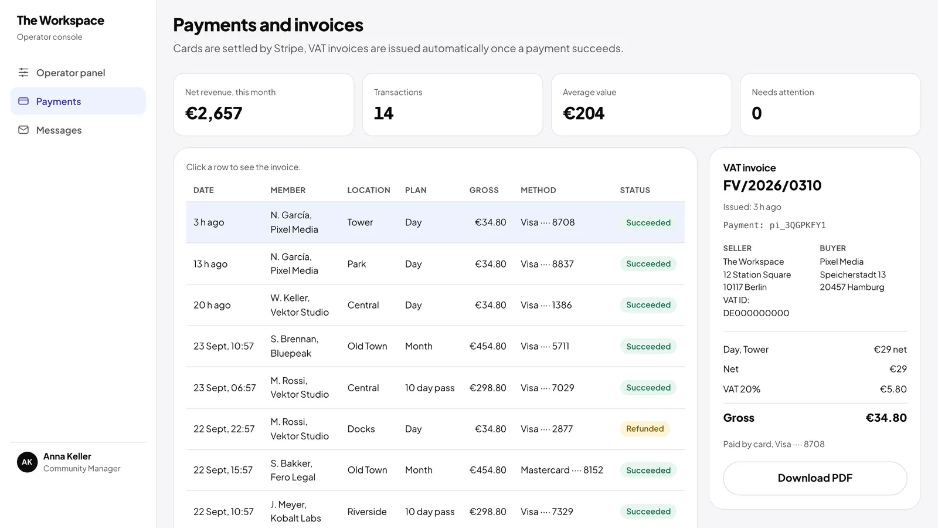Click the Needs attention card

point(830,104)
